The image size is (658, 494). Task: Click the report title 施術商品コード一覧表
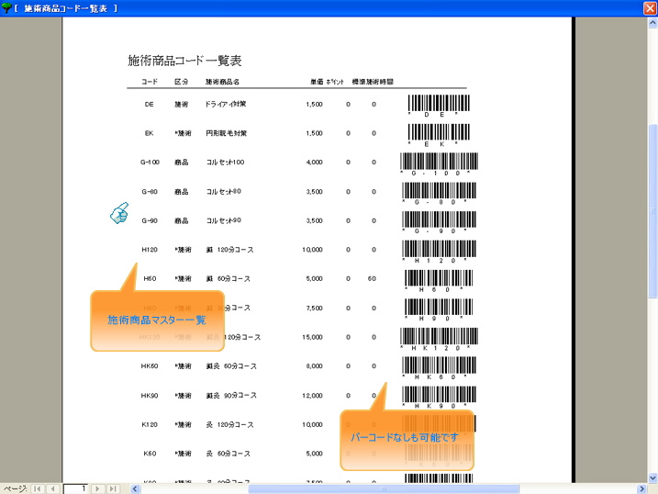pyautogui.click(x=184, y=61)
